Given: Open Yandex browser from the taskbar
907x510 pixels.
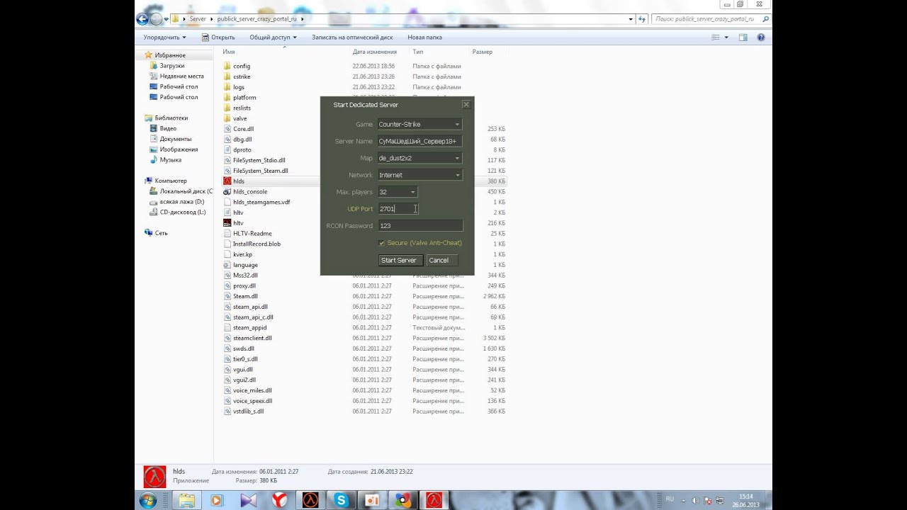Looking at the screenshot, I should coord(280,500).
